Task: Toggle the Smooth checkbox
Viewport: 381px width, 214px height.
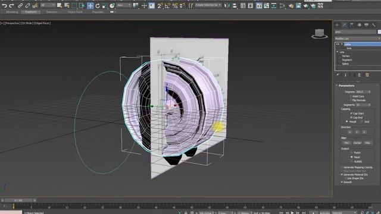Action: [342, 182]
